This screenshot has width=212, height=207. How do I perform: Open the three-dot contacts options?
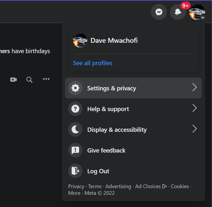click(46, 79)
